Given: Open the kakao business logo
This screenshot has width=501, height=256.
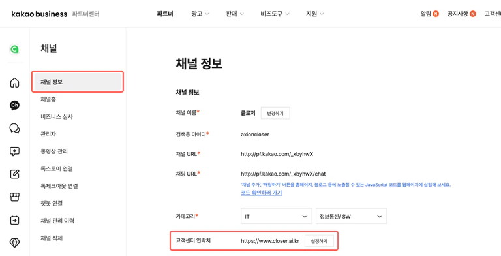Looking at the screenshot, I should point(39,14).
